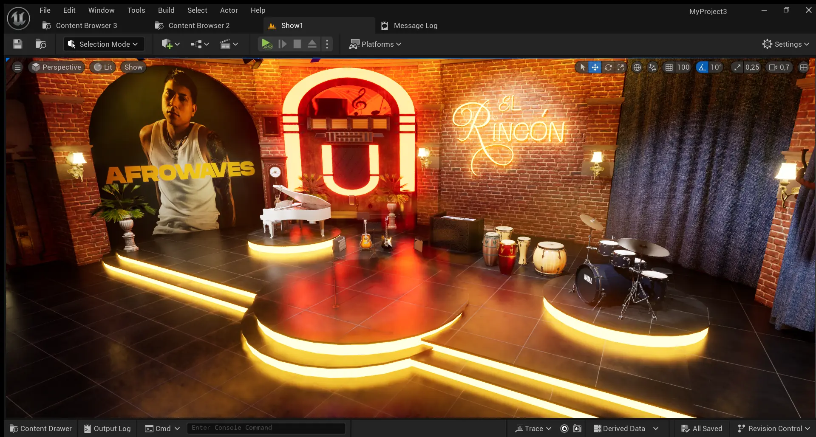Open play mode options three-dot menu
This screenshot has height=437, width=816.
pyautogui.click(x=327, y=44)
